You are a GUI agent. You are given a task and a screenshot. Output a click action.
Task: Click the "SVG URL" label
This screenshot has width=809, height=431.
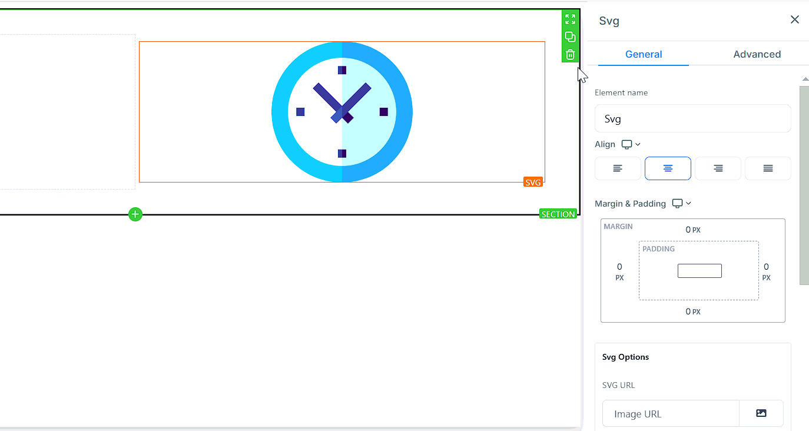pyautogui.click(x=618, y=385)
